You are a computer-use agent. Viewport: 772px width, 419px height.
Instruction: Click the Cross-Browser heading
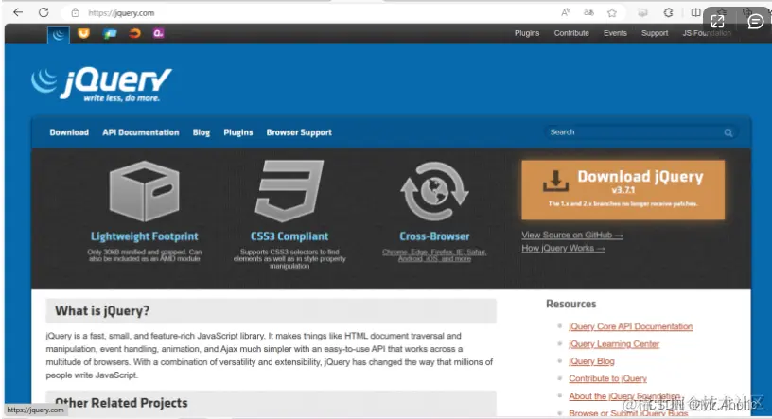coord(434,236)
